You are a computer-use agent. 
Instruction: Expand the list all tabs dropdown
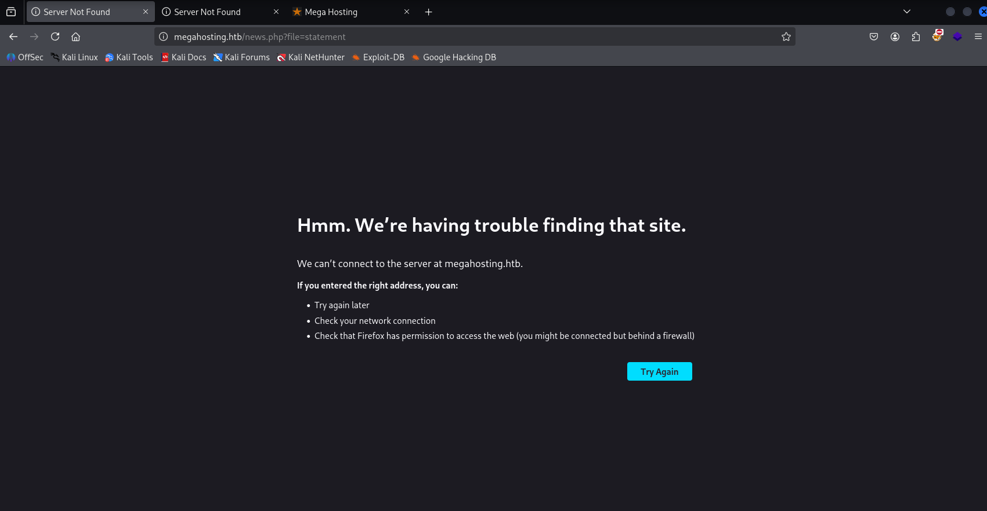point(907,12)
